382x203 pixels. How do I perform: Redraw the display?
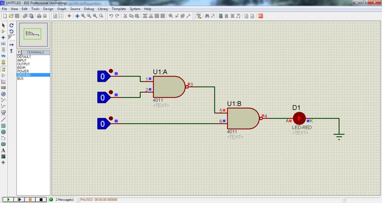click(55, 16)
